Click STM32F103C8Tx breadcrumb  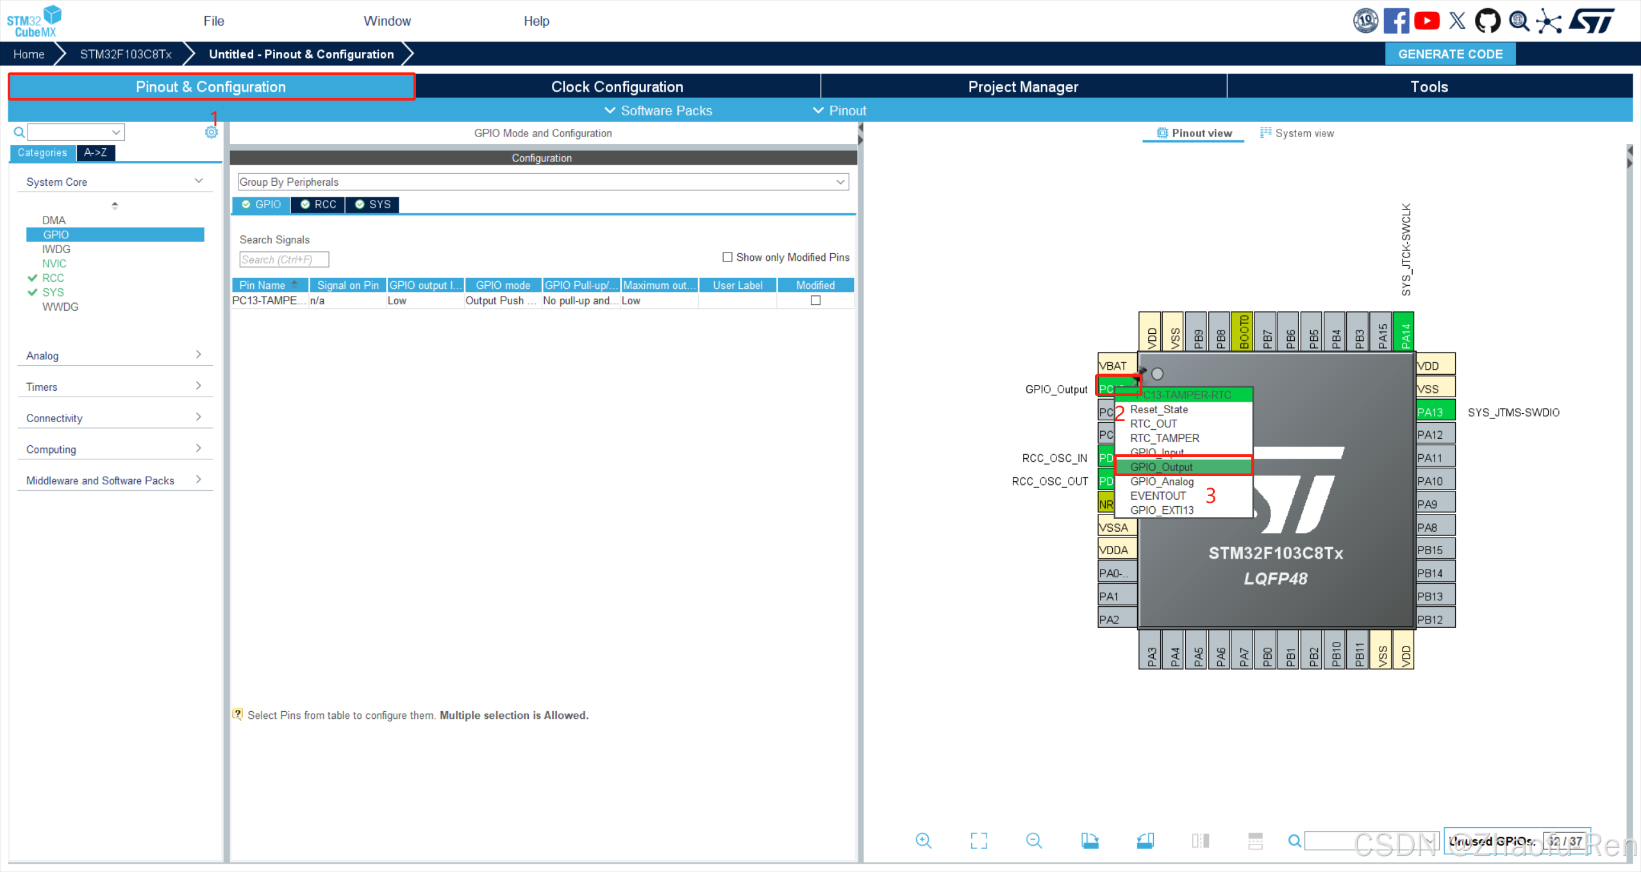(x=126, y=54)
